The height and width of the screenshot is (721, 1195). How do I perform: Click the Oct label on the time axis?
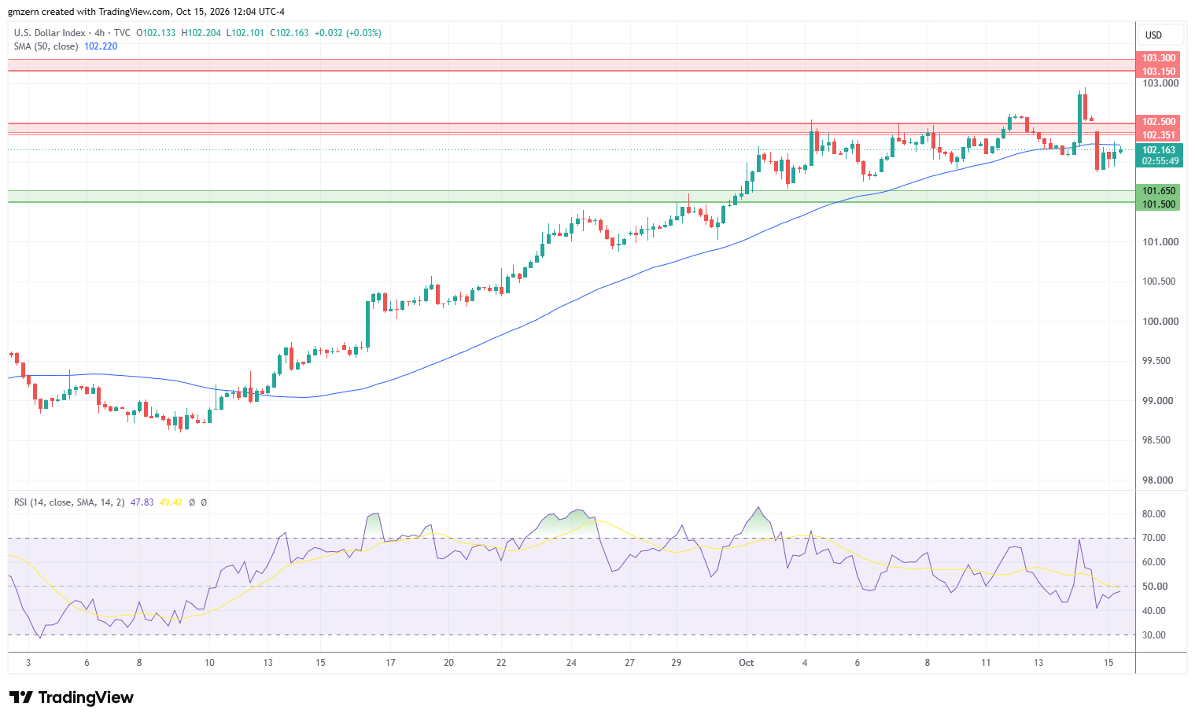click(x=747, y=663)
